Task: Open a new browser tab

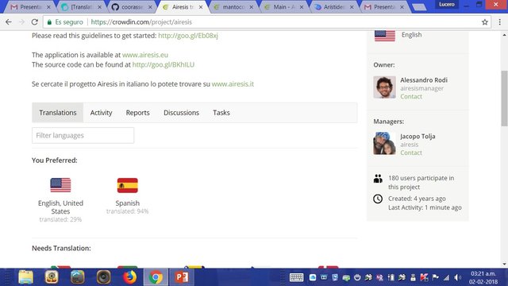Action: tap(419, 7)
